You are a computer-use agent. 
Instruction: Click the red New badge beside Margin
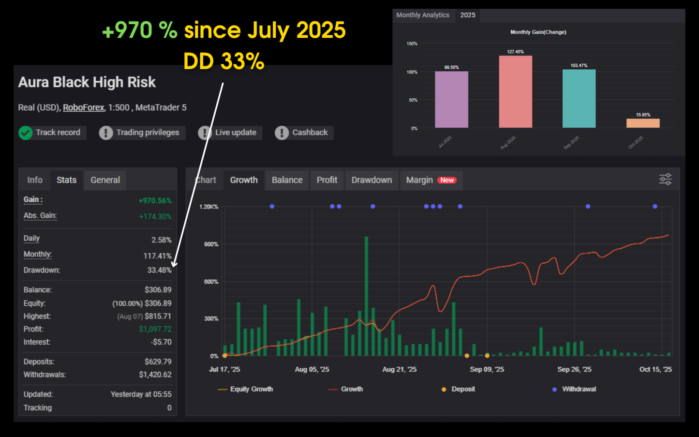coord(447,180)
